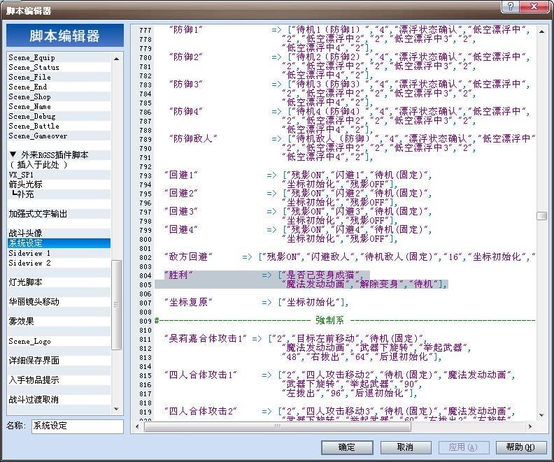The width and height of the screenshot is (554, 462).
Task: Click the selected "胜利" key text
Action: tap(179, 275)
